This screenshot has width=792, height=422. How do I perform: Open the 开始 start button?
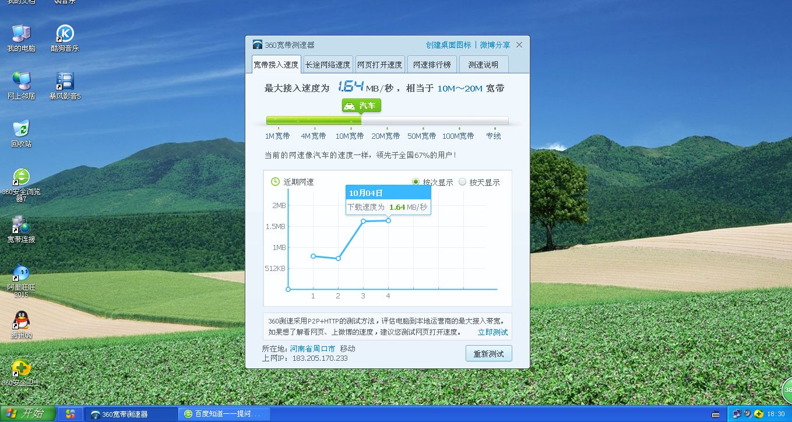click(x=28, y=414)
